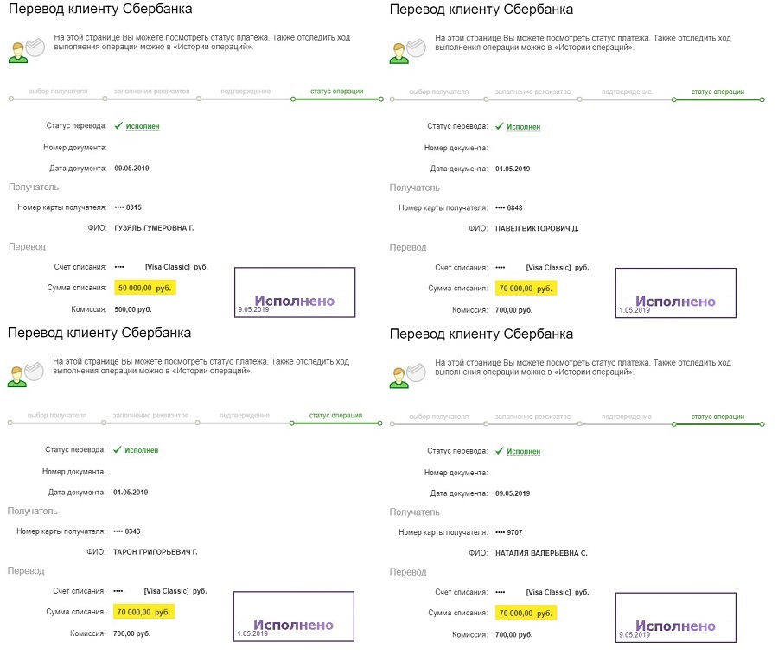Click the green checkmark next to Исполнен for card 9707

tap(499, 451)
